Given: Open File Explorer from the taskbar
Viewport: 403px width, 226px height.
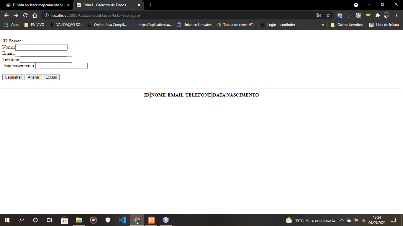Looking at the screenshot, I should (79, 220).
